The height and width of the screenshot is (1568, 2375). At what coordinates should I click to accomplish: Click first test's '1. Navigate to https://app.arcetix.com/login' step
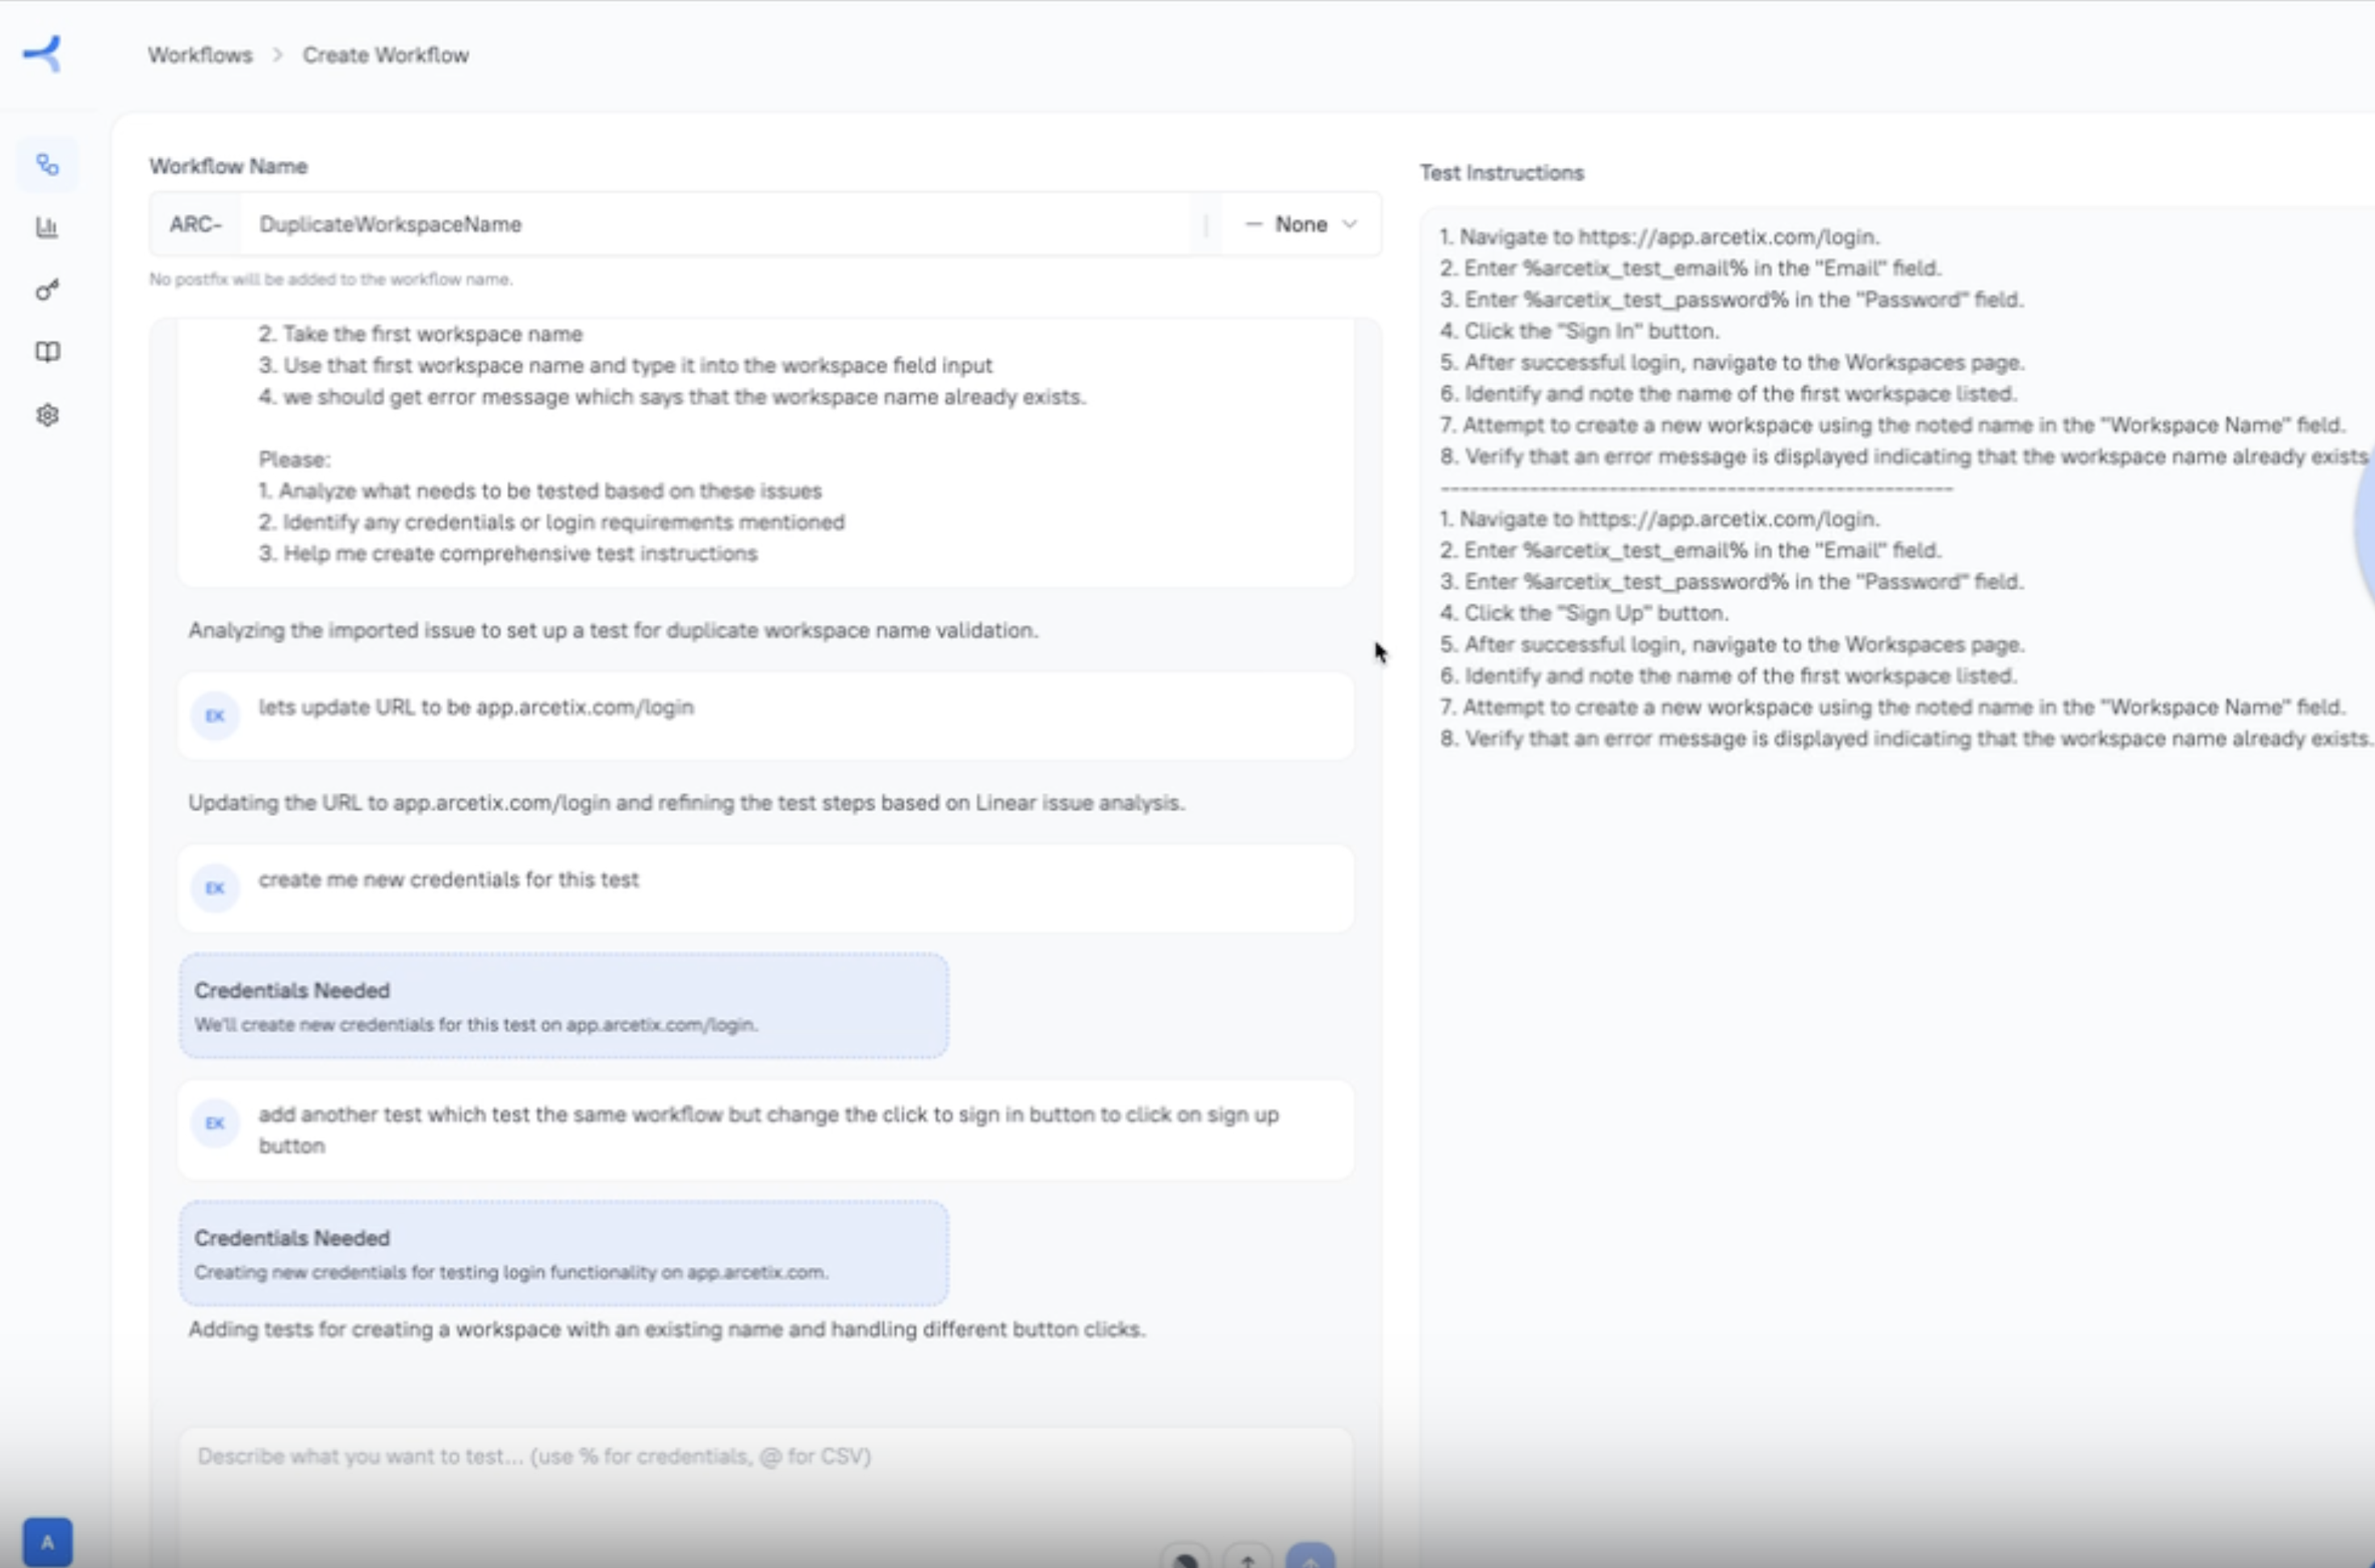click(1659, 237)
